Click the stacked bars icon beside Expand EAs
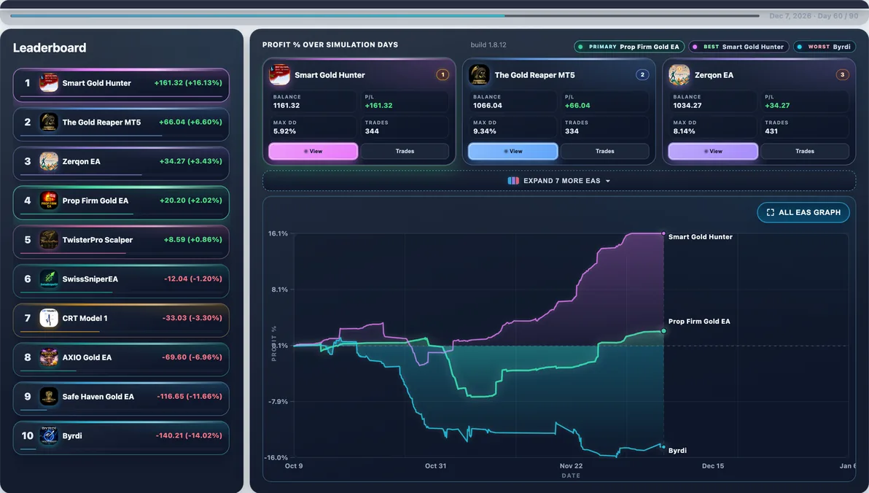This screenshot has height=493, width=869. point(513,181)
